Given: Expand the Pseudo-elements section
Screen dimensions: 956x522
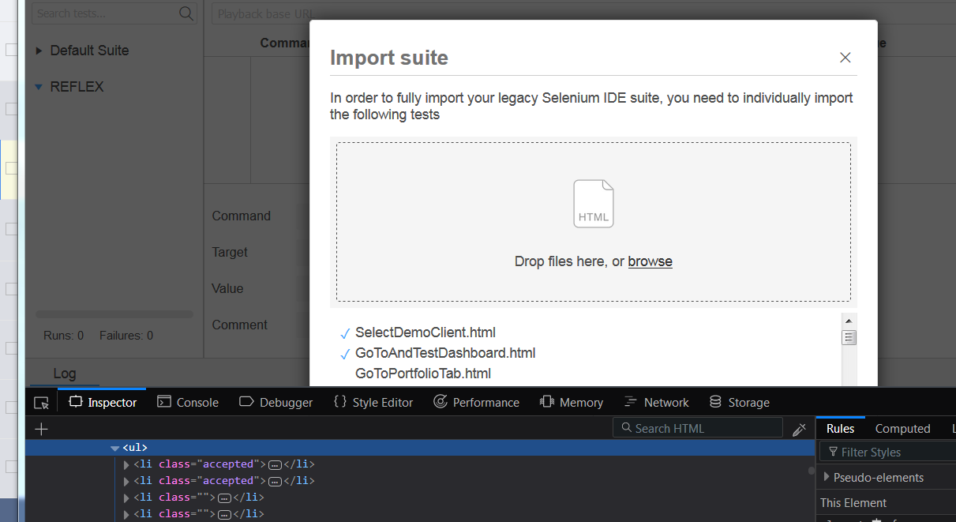Looking at the screenshot, I should (826, 477).
